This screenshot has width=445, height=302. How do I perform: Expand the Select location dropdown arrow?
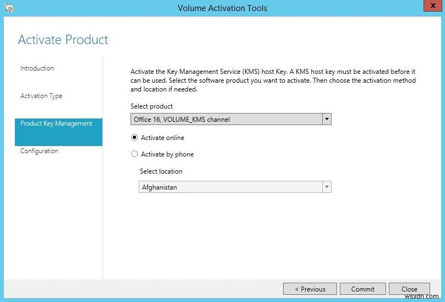pos(327,187)
